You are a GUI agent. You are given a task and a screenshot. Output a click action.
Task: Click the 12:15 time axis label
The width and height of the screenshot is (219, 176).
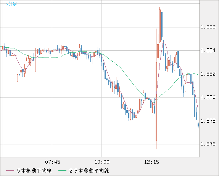[x=151, y=162]
